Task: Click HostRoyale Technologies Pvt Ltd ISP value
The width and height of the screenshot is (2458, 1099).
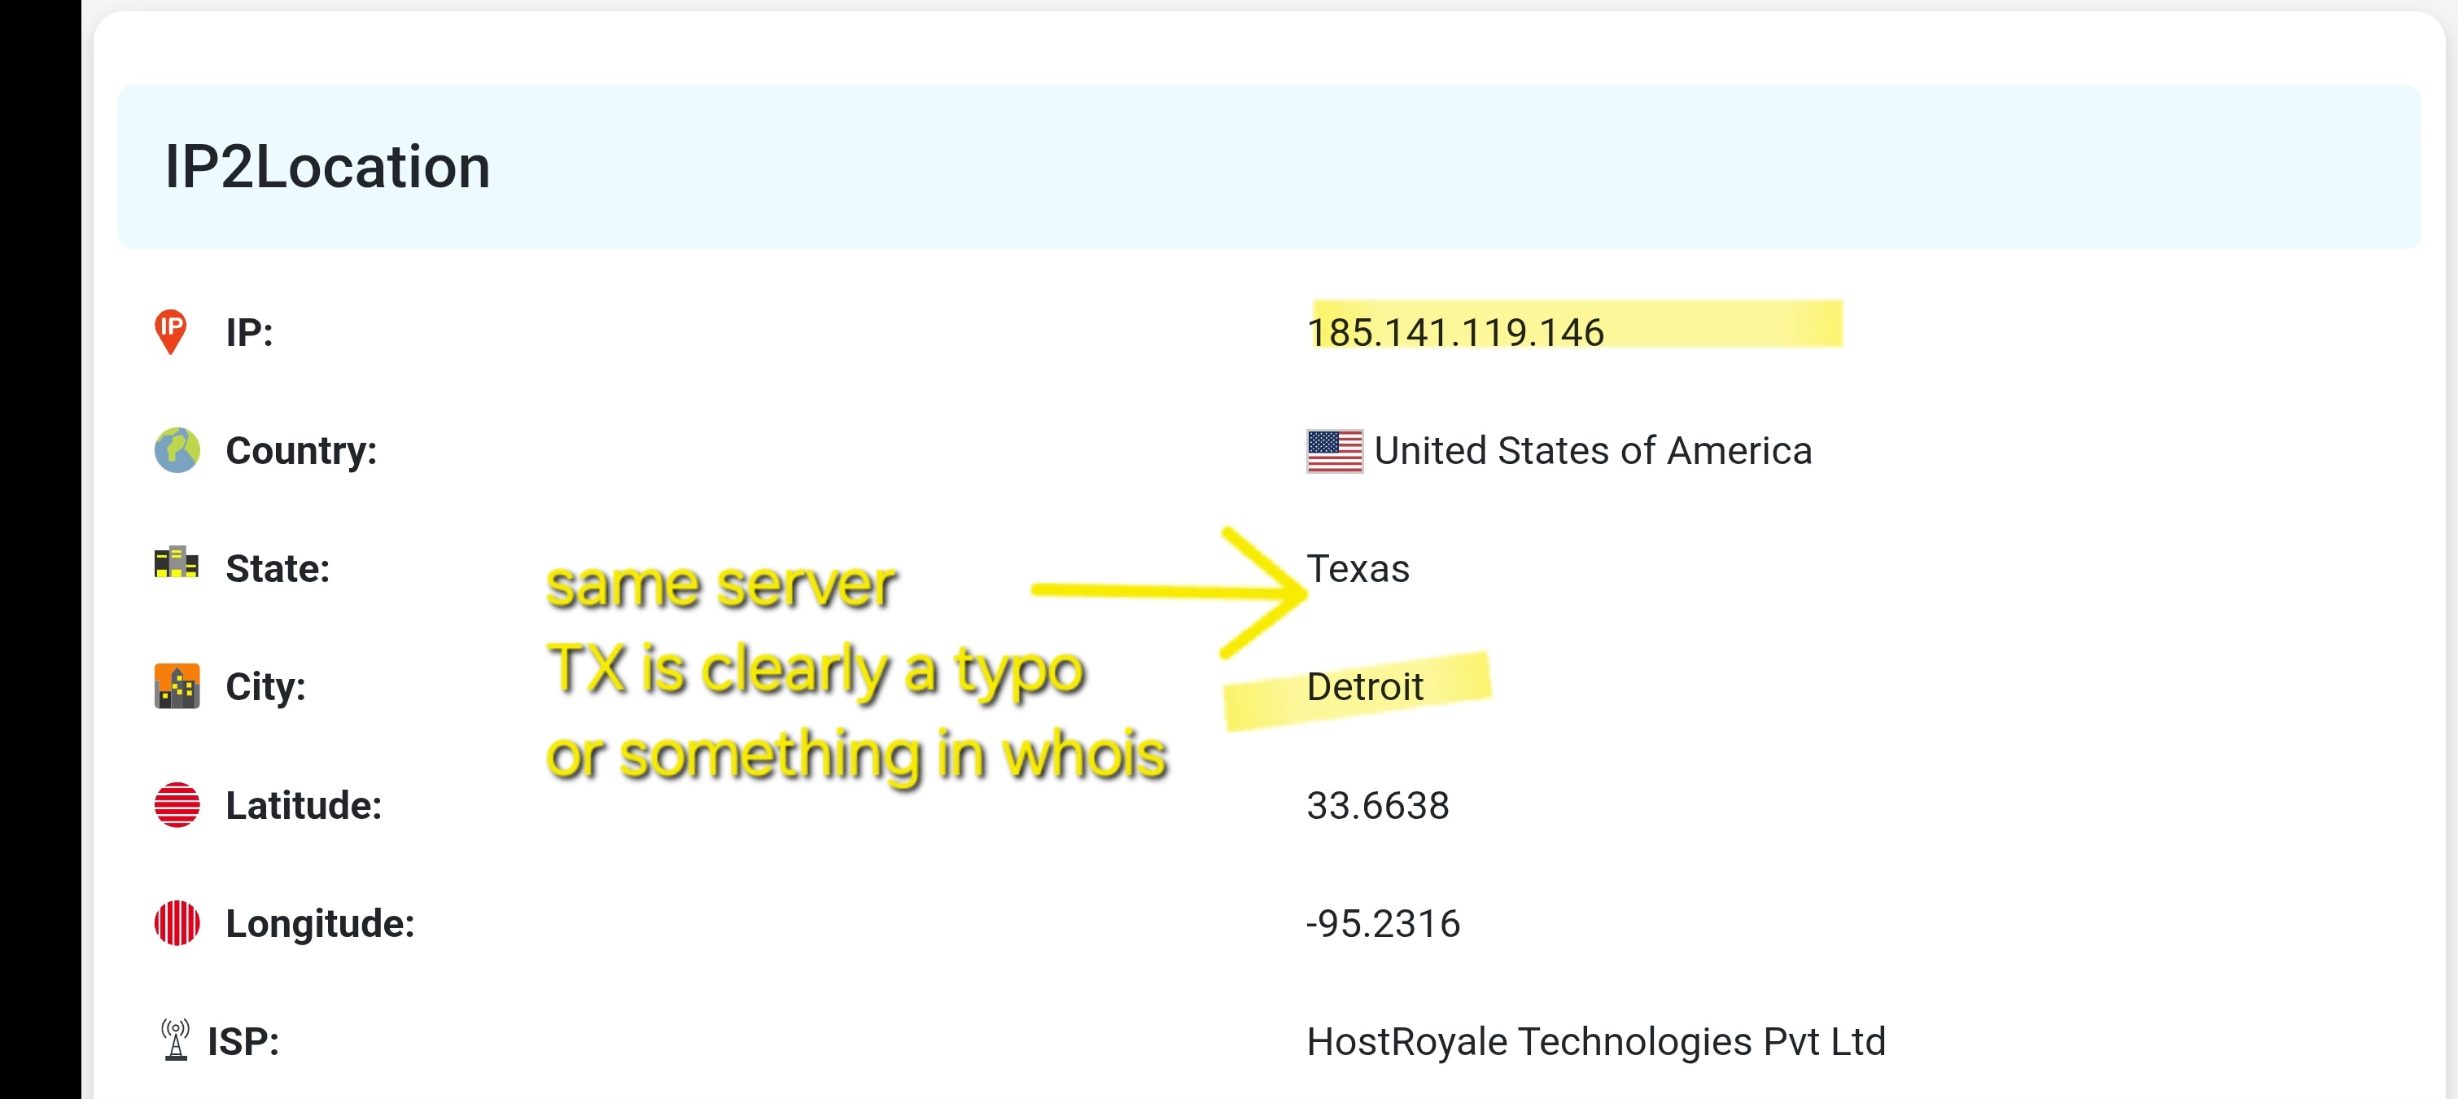Action: pyautogui.click(x=1595, y=1041)
